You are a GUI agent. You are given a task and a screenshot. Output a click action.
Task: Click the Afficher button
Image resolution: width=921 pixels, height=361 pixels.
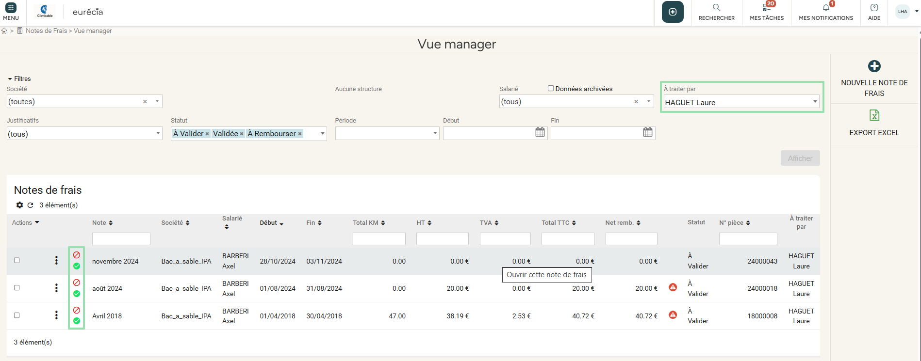[x=800, y=158]
